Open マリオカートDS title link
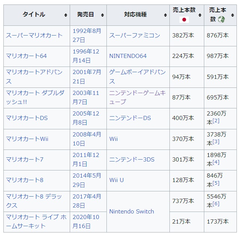The width and height of the screenshot is (238, 234). point(27,118)
